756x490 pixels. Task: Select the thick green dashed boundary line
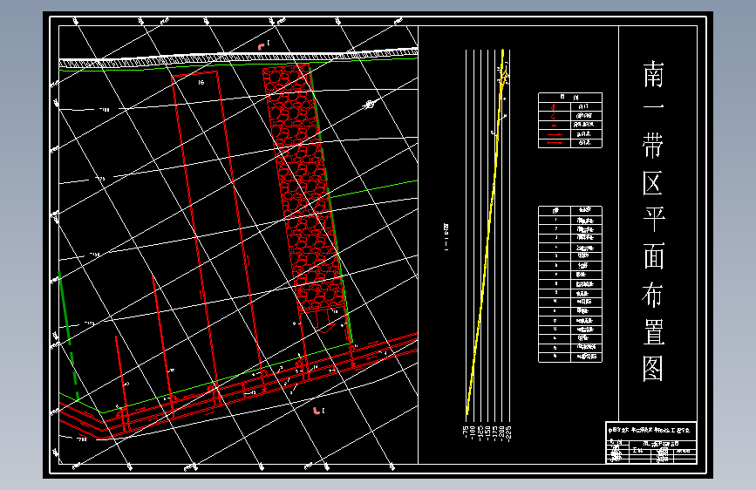[69, 337]
